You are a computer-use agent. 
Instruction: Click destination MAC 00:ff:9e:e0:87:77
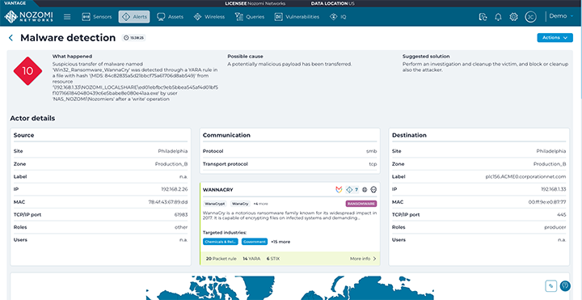(x=547, y=202)
